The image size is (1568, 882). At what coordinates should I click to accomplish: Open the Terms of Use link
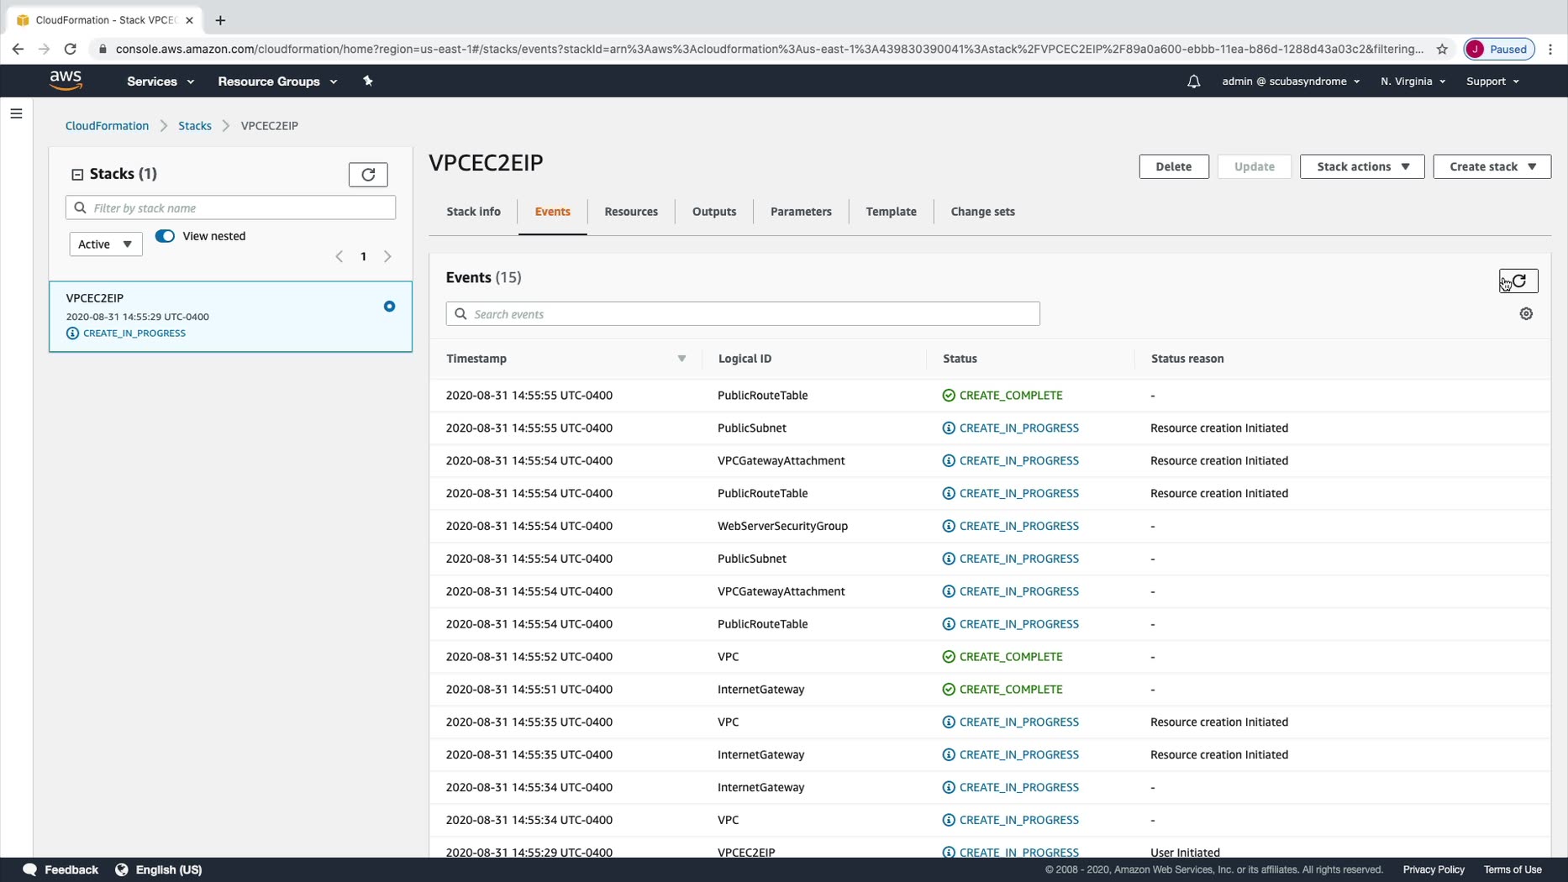click(1513, 869)
